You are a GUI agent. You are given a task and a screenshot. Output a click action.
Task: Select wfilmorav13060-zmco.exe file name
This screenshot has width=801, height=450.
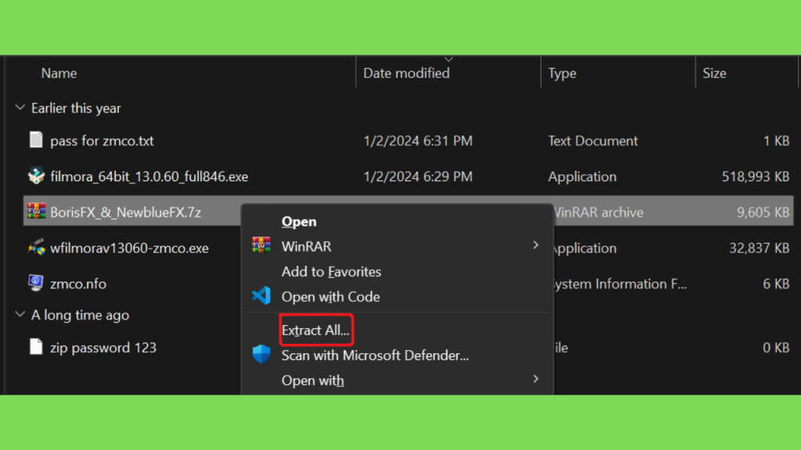click(x=129, y=248)
